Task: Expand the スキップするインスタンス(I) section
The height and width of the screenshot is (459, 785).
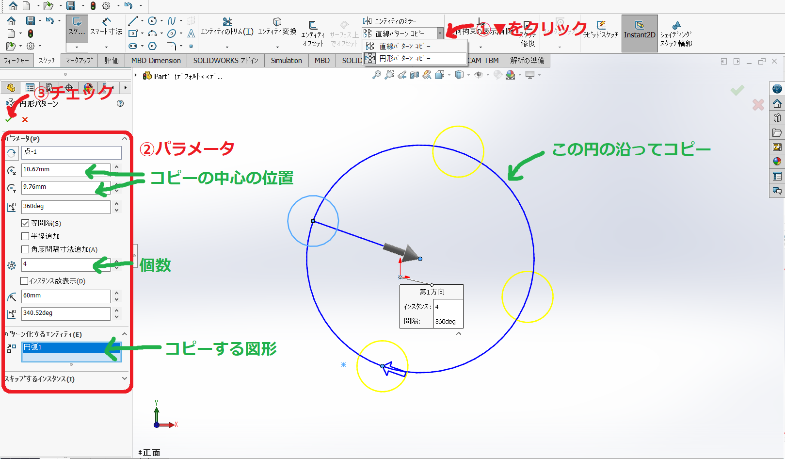Action: pos(125,379)
